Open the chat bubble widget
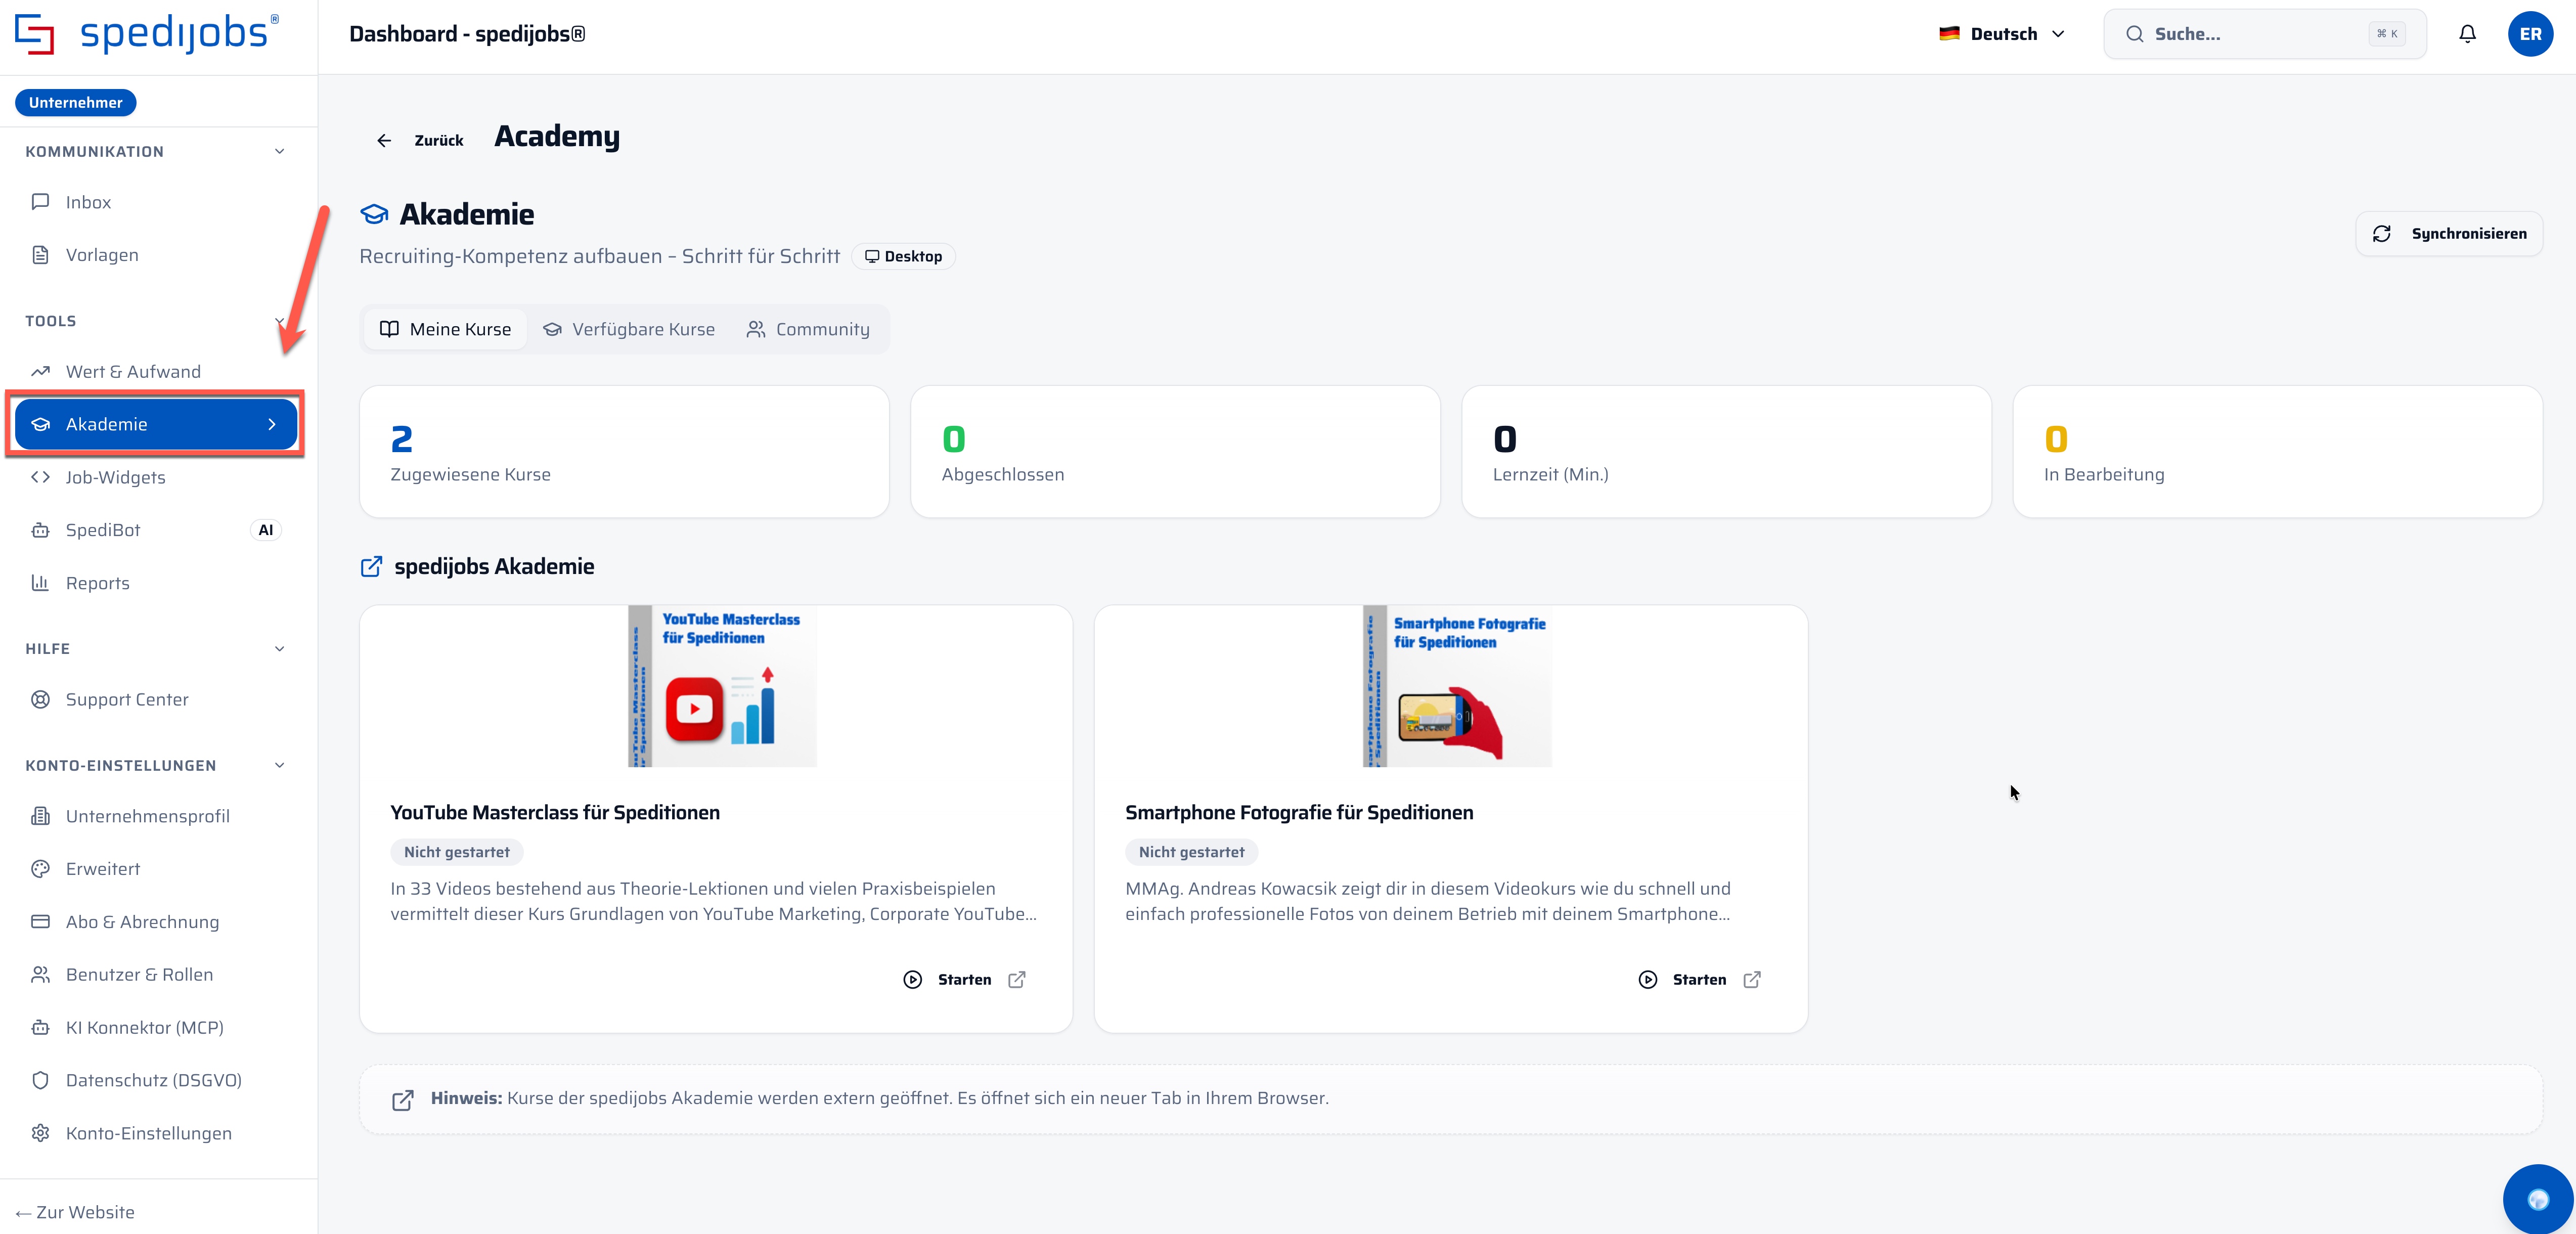Screen dimensions: 2576x1234 coord(2538,1199)
